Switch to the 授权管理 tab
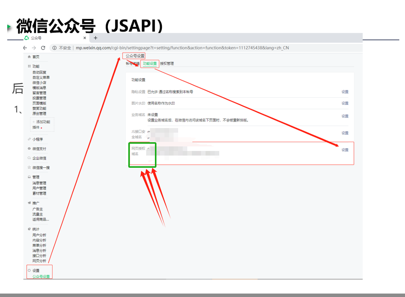Screen dimensions: 405x297 tap(167, 63)
